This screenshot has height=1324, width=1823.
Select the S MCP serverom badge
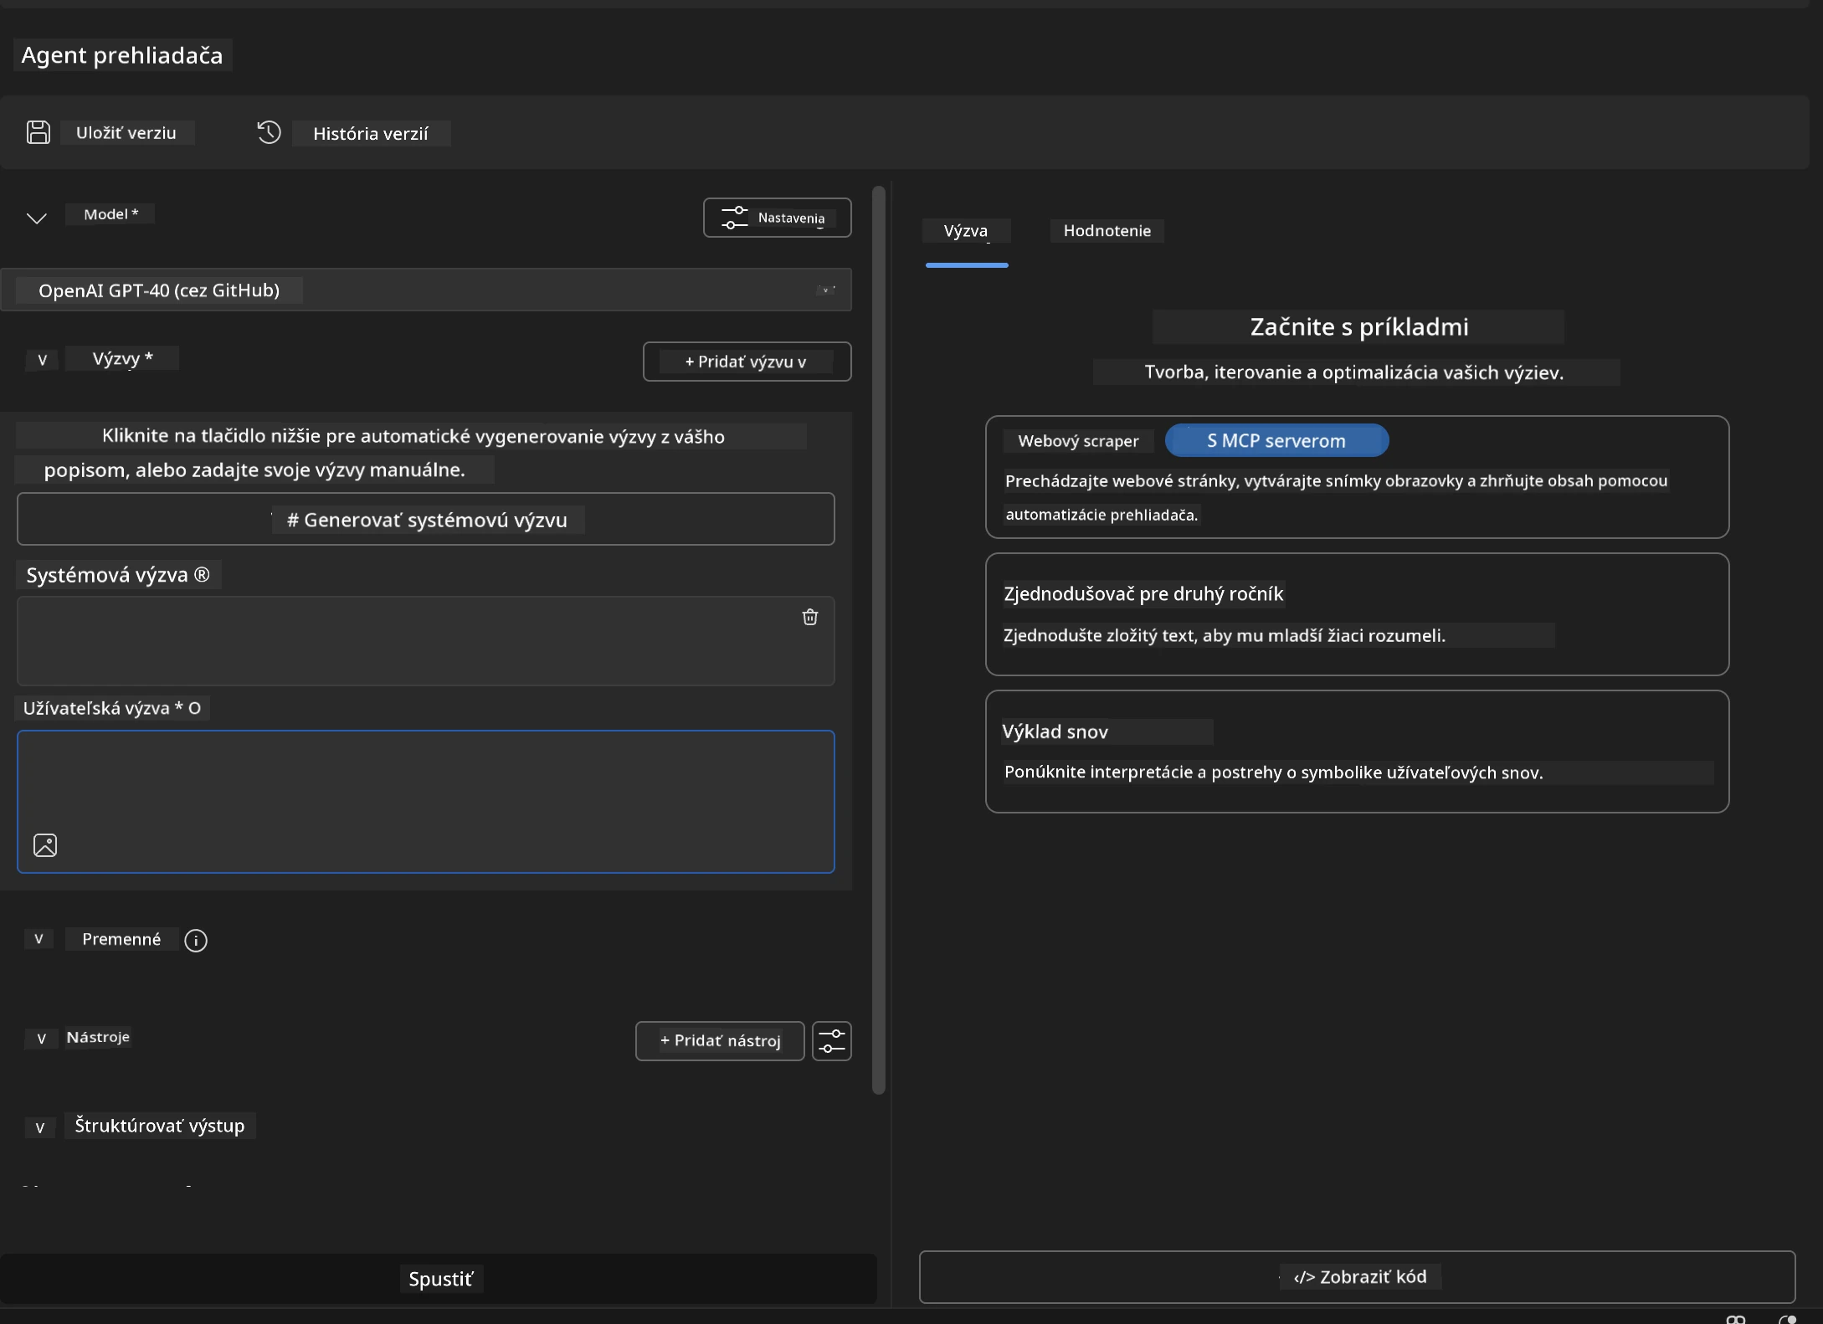click(x=1276, y=440)
